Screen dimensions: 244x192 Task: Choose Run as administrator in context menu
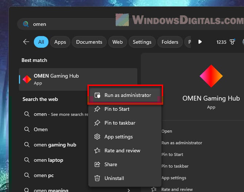point(125,95)
